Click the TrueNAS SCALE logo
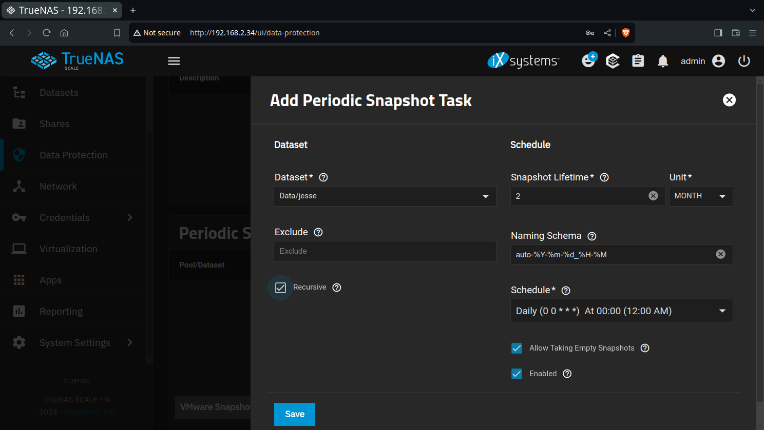This screenshot has height=430, width=764. tap(77, 60)
